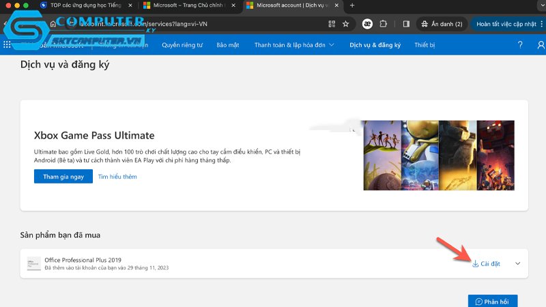This screenshot has width=546, height=307.
Task: Open the account profile icon
Action: coord(541,45)
